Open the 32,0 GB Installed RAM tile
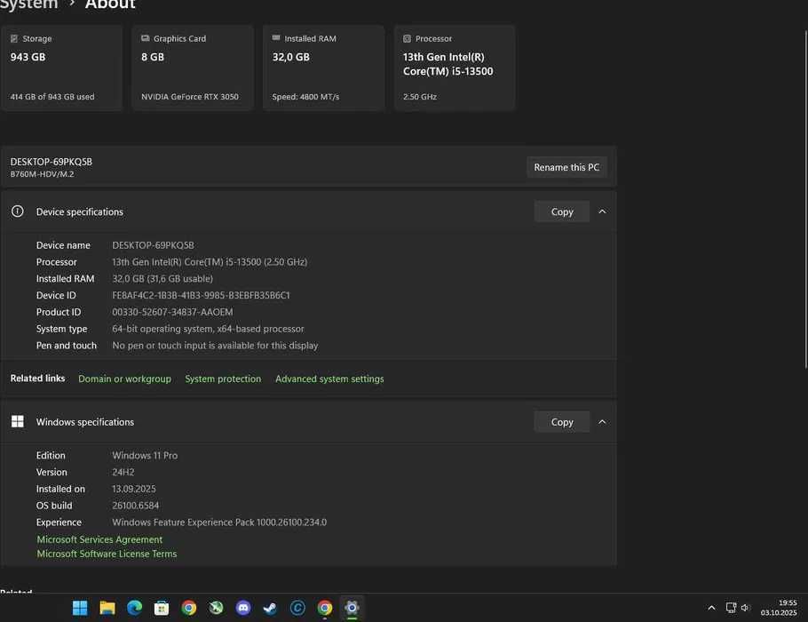 (323, 68)
